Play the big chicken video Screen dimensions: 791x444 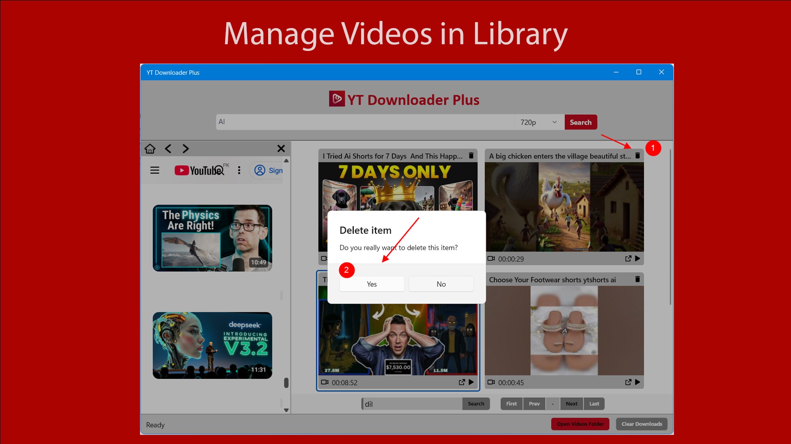[x=638, y=259]
